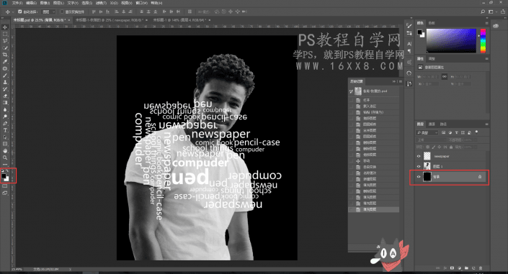The image size is (508, 274).
Task: Open the auto-select 图层 dropdown
Action: point(49,12)
